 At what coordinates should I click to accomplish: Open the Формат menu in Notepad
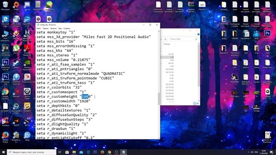click(53, 28)
